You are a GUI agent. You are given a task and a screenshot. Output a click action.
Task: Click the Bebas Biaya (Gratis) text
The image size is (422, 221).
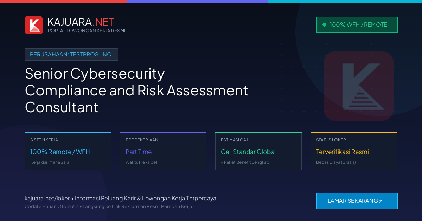coord(336,162)
